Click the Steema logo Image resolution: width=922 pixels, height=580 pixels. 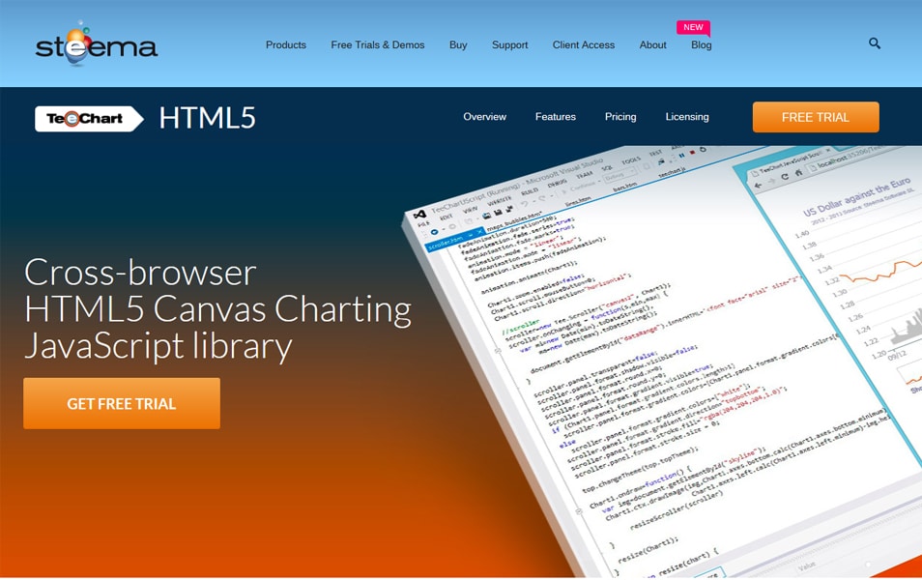tap(97, 44)
